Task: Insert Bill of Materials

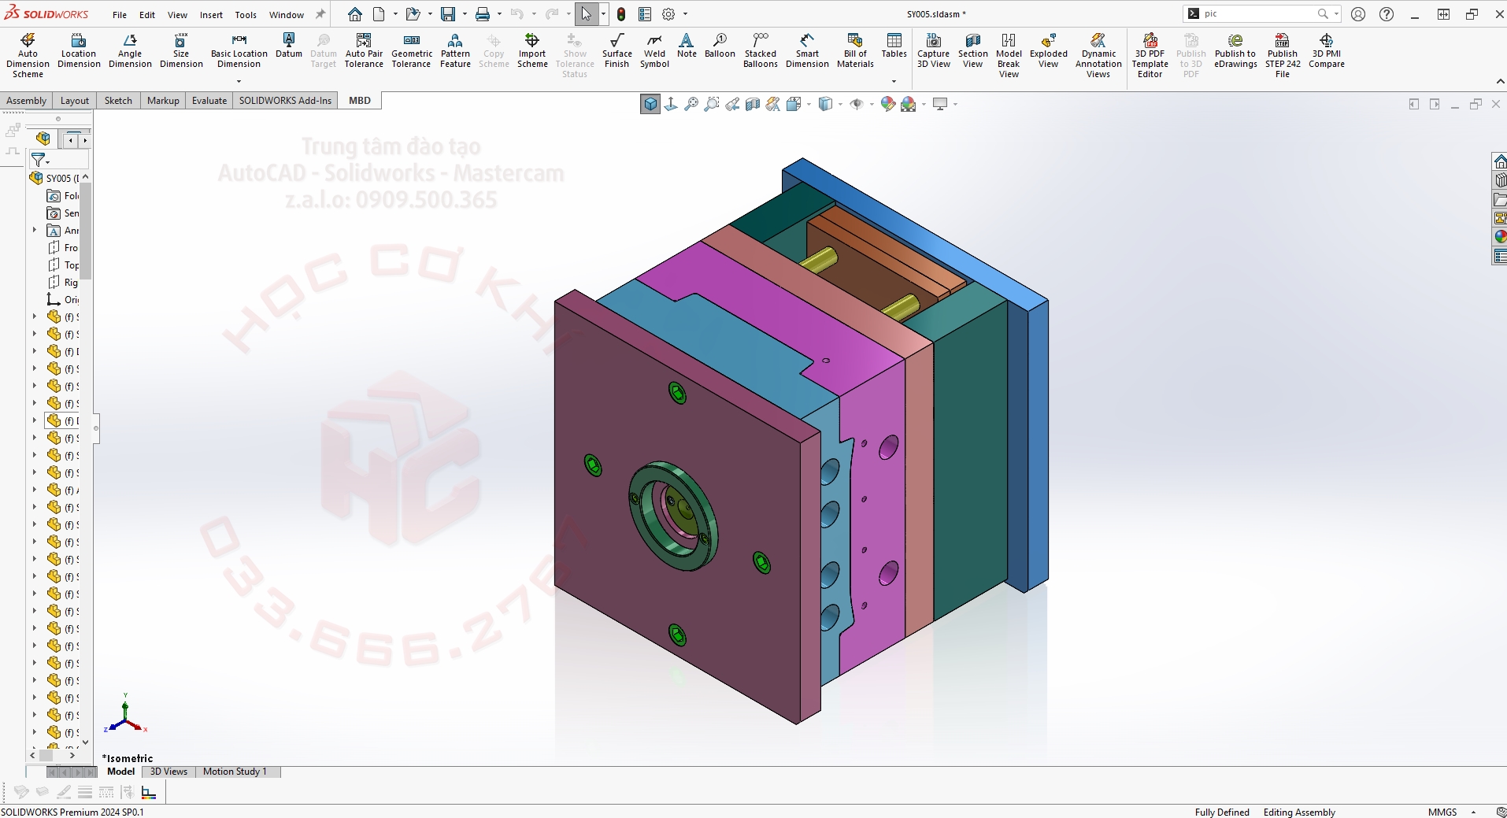Action: [x=855, y=50]
